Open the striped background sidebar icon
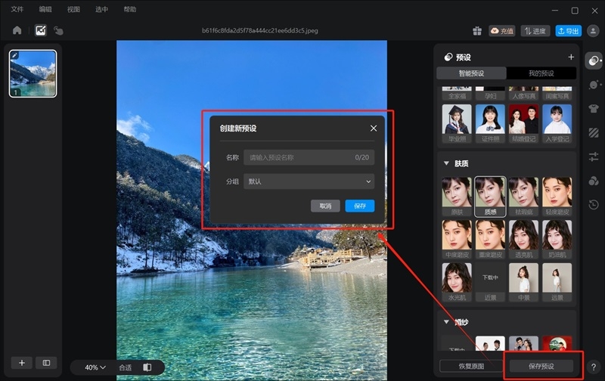This screenshot has width=605, height=381. coord(594,132)
